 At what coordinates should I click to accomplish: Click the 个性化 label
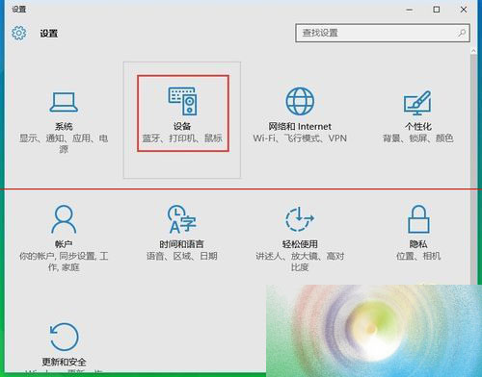pos(417,126)
